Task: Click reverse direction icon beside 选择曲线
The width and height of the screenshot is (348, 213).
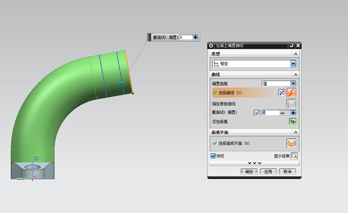Action: click(x=281, y=93)
